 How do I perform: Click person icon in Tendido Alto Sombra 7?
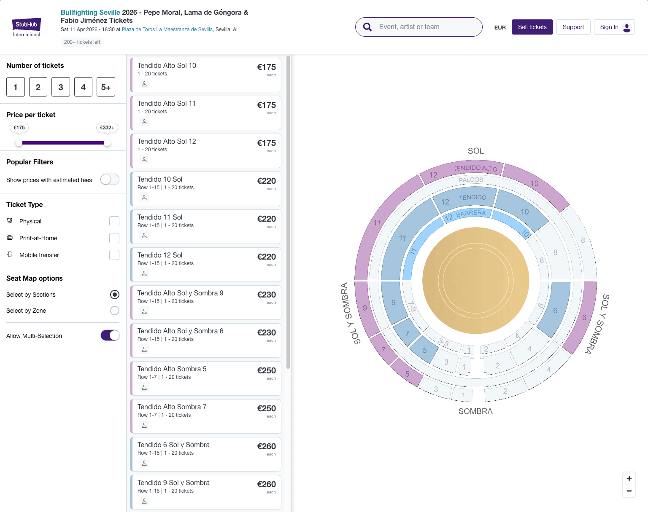(x=144, y=425)
